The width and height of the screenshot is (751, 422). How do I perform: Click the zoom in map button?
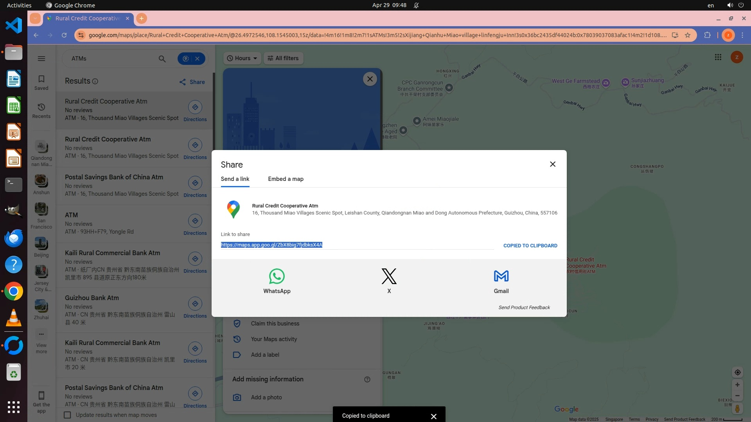pyautogui.click(x=737, y=385)
